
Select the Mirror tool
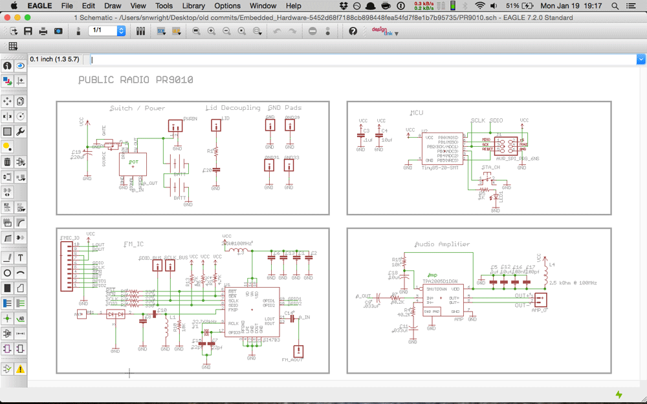click(x=7, y=116)
